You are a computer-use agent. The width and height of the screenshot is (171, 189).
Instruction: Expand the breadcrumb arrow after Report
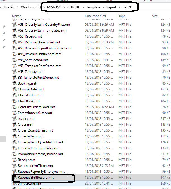tap(119, 7)
